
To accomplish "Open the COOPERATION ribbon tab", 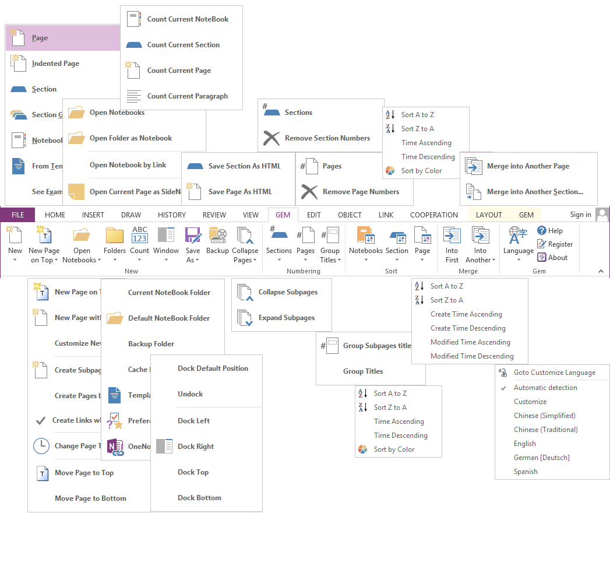I will [x=434, y=215].
